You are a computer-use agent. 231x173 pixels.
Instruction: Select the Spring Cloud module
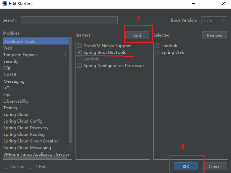click(x=36, y=115)
